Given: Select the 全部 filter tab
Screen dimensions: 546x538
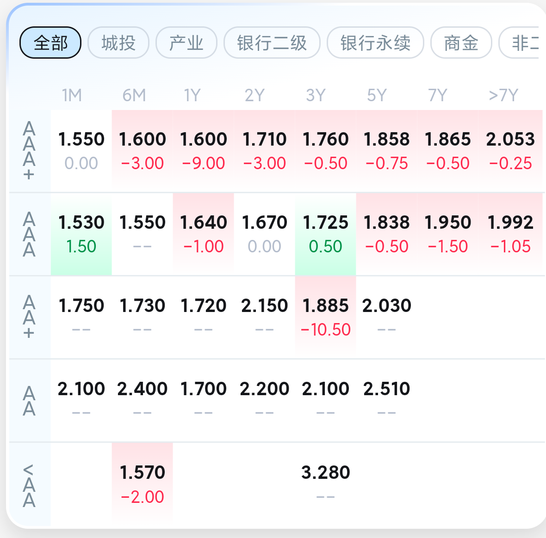Looking at the screenshot, I should tap(50, 43).
